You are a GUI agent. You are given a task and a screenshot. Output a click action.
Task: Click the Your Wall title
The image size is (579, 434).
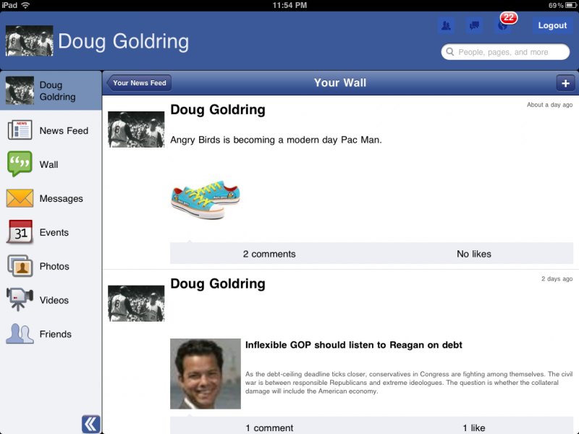340,82
